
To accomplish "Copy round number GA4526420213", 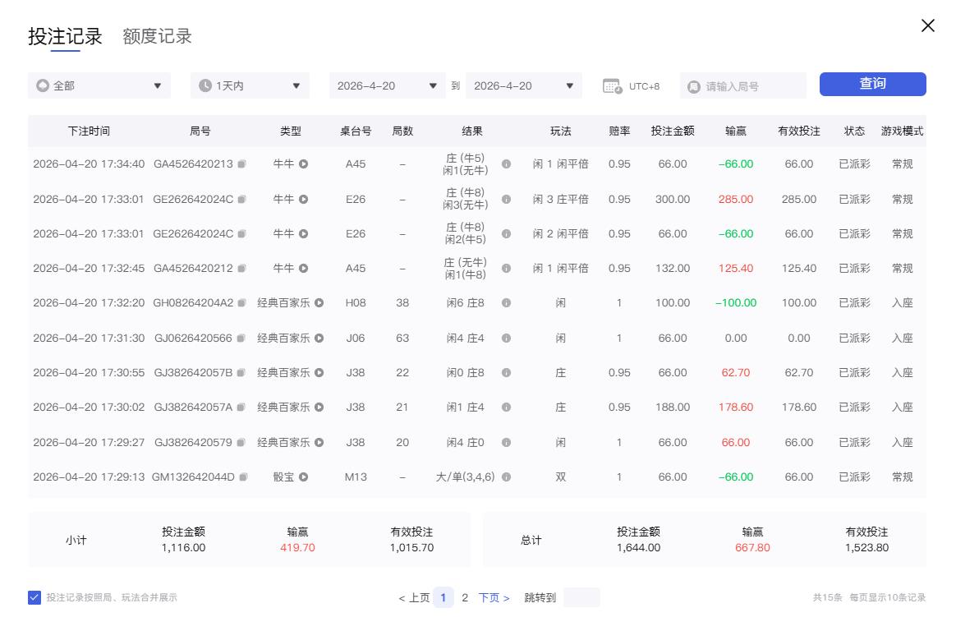I will point(241,164).
